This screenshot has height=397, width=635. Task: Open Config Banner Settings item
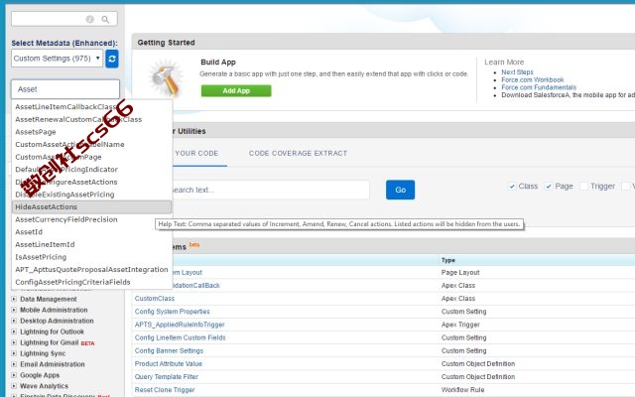click(169, 350)
